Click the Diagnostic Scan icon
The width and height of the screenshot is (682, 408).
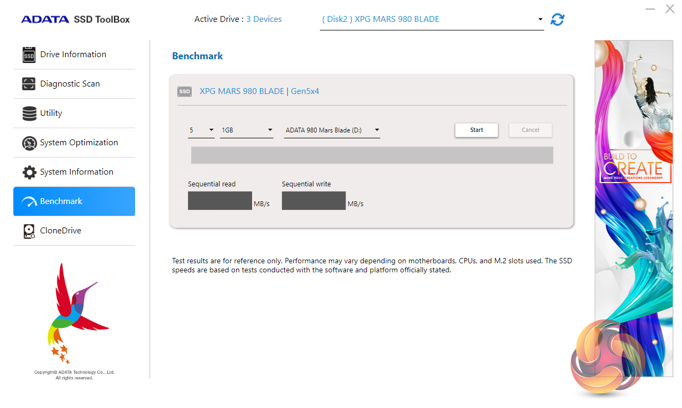[29, 84]
